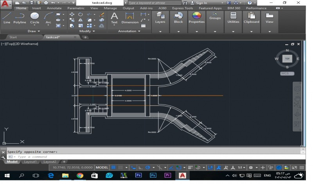This screenshot has height=184, width=313.
Task: Toggle MODEL space button in status bar
Action: 102,168
